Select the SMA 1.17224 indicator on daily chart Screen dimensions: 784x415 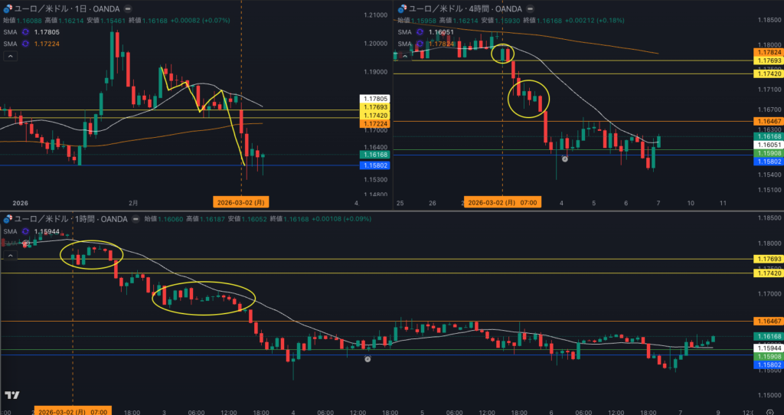9,44
